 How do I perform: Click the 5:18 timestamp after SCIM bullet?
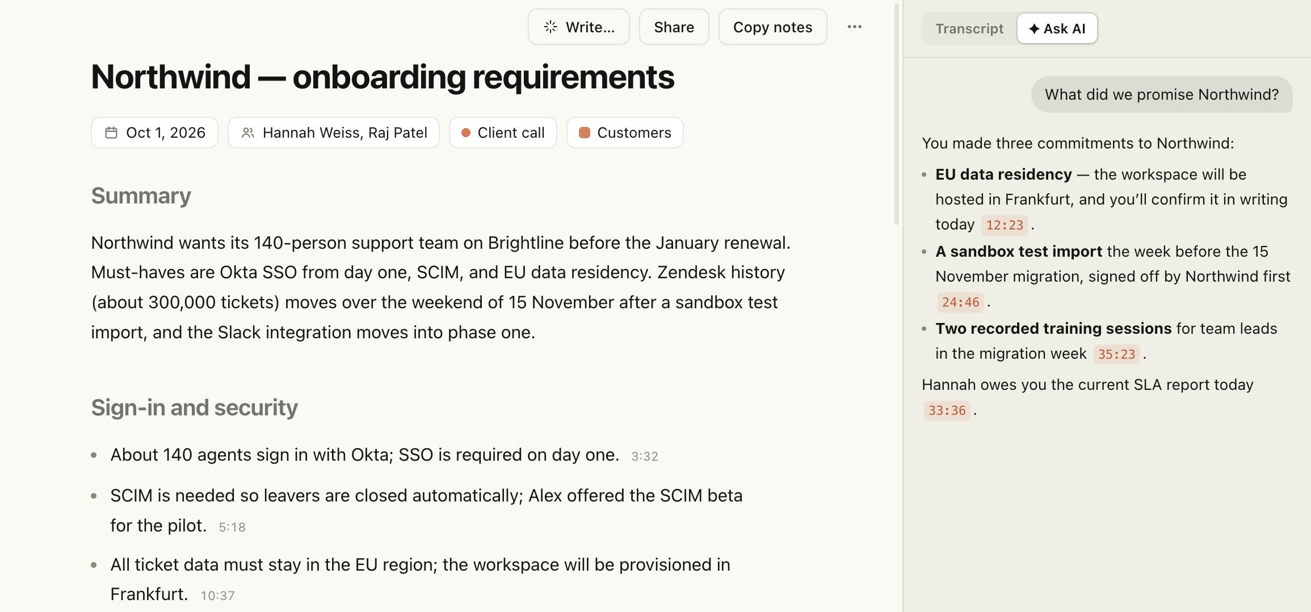(x=232, y=527)
